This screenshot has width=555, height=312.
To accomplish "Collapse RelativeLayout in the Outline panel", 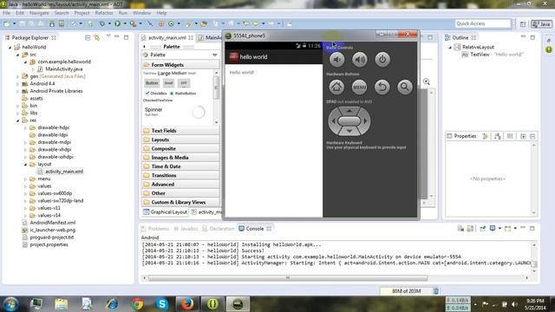I will [x=450, y=47].
